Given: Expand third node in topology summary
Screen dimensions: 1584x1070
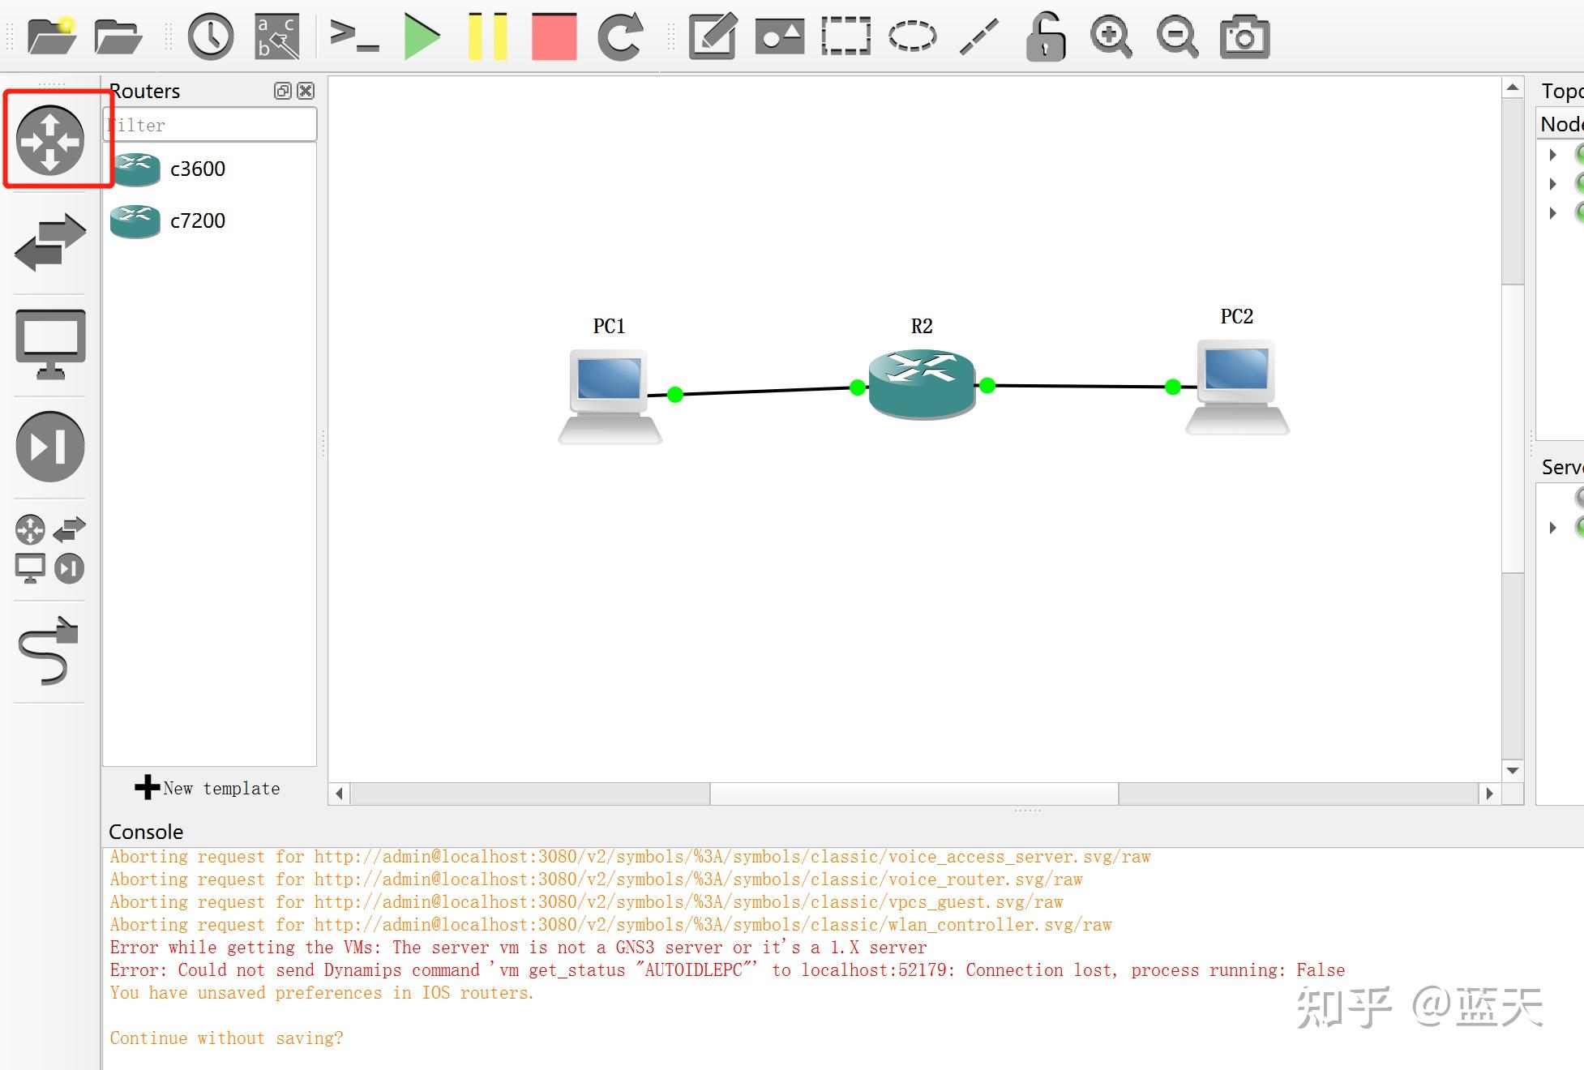Looking at the screenshot, I should pos(1552,213).
